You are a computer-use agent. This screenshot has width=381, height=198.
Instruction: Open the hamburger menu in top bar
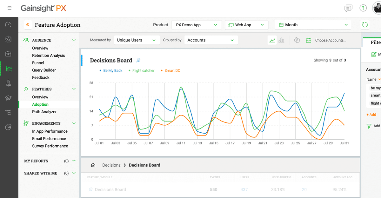click(x=10, y=8)
